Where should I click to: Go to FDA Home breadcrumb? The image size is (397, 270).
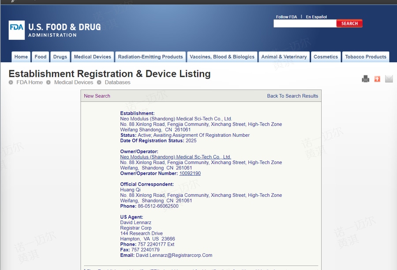[30, 82]
